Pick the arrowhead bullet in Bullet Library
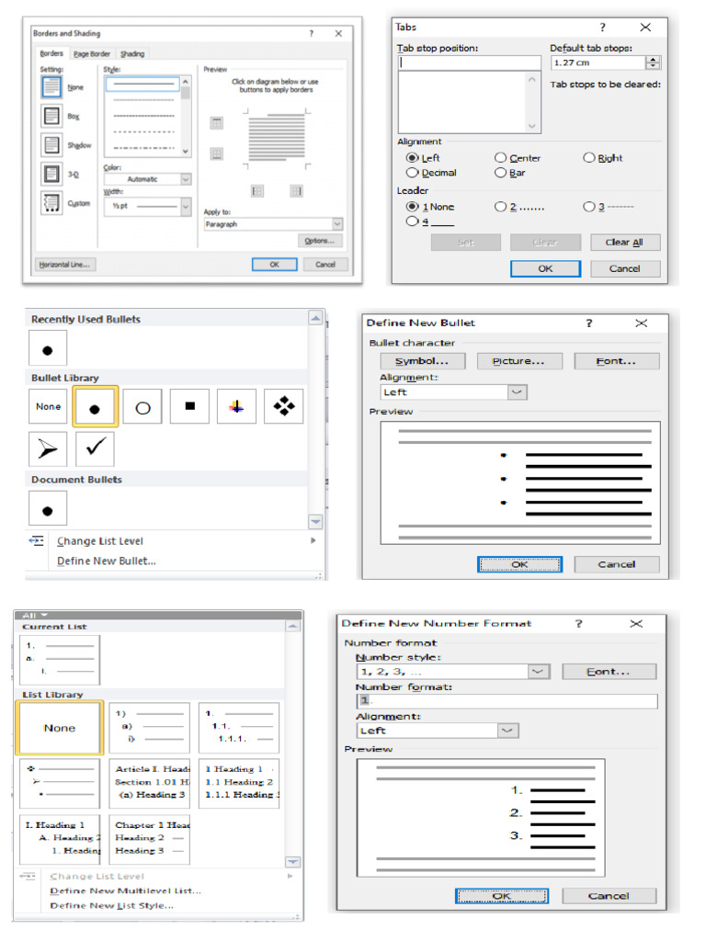The image size is (706, 941). 48,448
